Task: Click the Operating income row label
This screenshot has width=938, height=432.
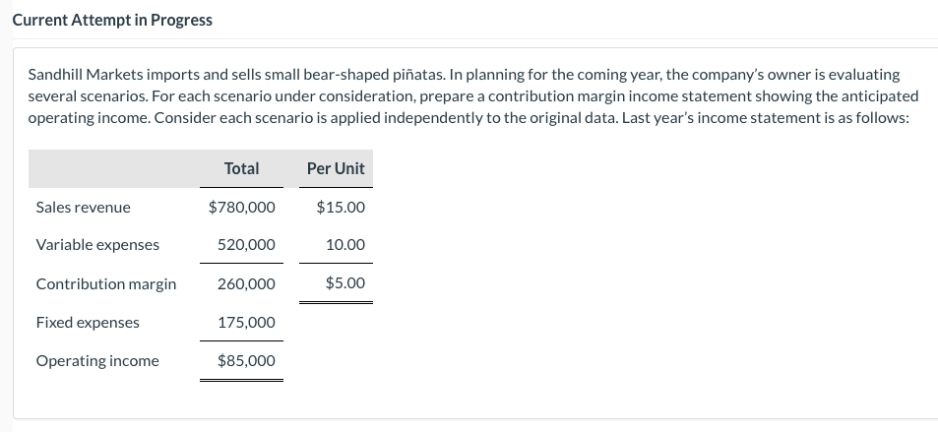Action: point(97,361)
